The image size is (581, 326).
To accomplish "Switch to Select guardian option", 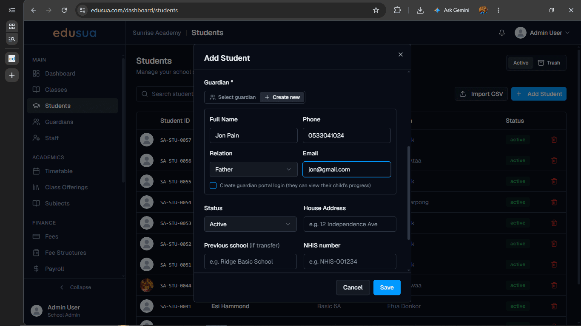I will coord(233,97).
